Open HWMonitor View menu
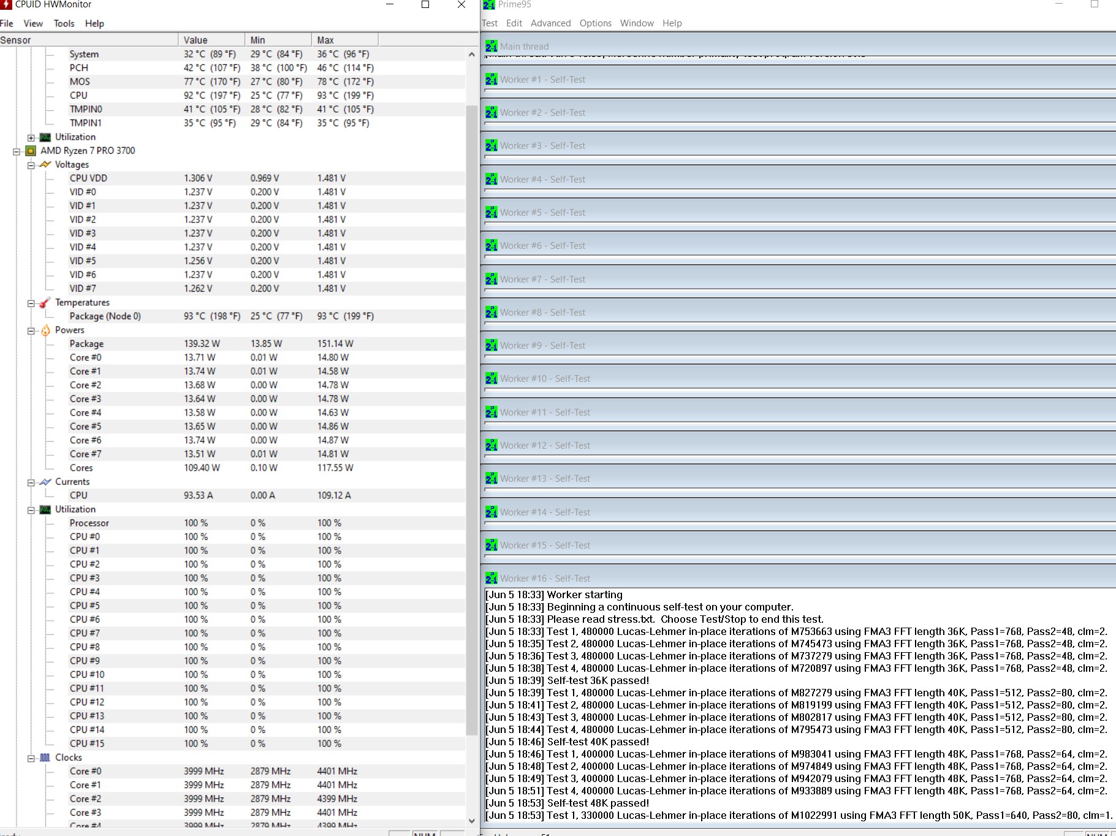Viewport: 1116px width, 836px height. 33,23
